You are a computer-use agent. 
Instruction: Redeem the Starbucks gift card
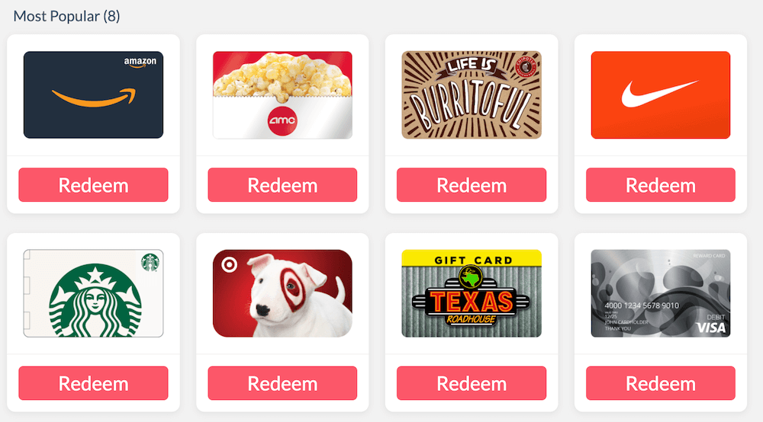click(93, 383)
